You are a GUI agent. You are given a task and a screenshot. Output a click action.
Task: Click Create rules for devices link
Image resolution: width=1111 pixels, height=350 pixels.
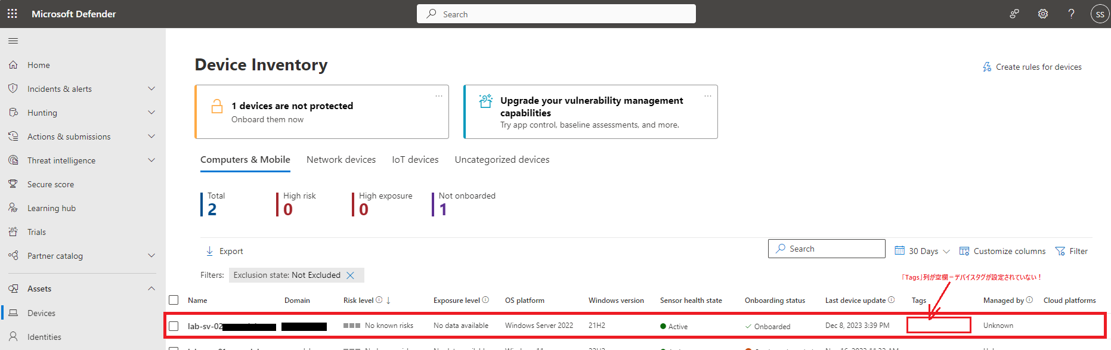(x=1032, y=67)
